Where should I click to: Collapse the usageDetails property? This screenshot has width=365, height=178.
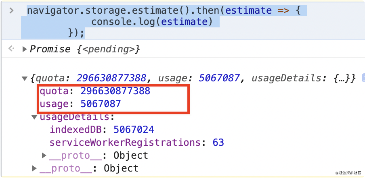[x=34, y=117]
